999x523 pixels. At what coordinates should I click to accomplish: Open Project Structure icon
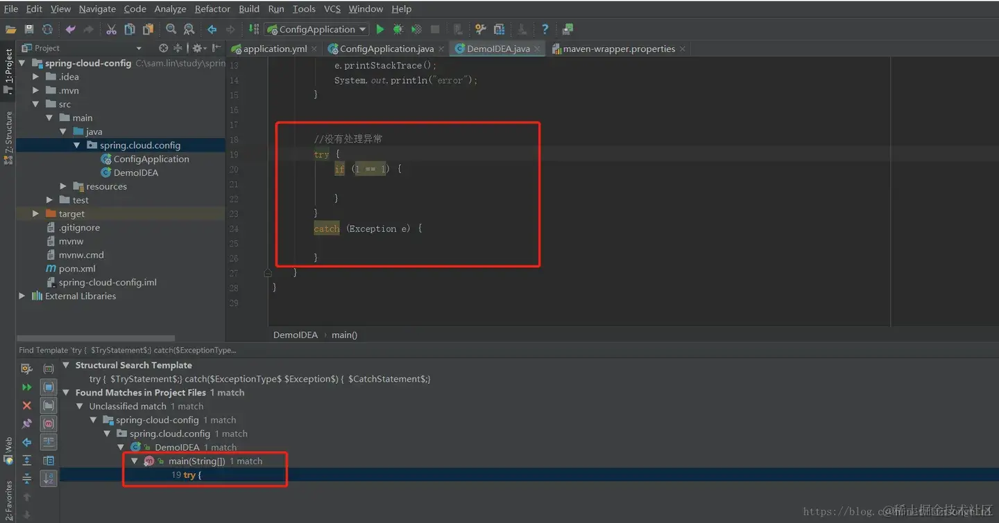tap(499, 29)
